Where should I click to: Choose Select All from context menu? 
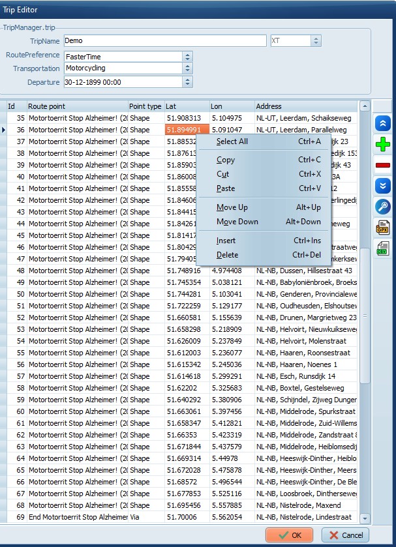click(232, 141)
